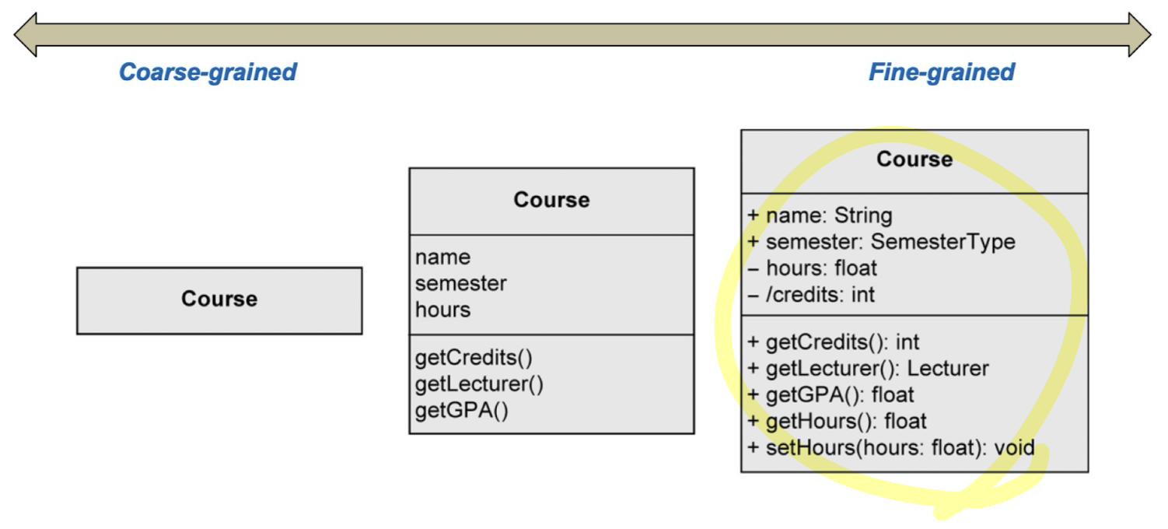Click the "Fine-grained" label
This screenshot has width=1168, height=529.
click(941, 72)
